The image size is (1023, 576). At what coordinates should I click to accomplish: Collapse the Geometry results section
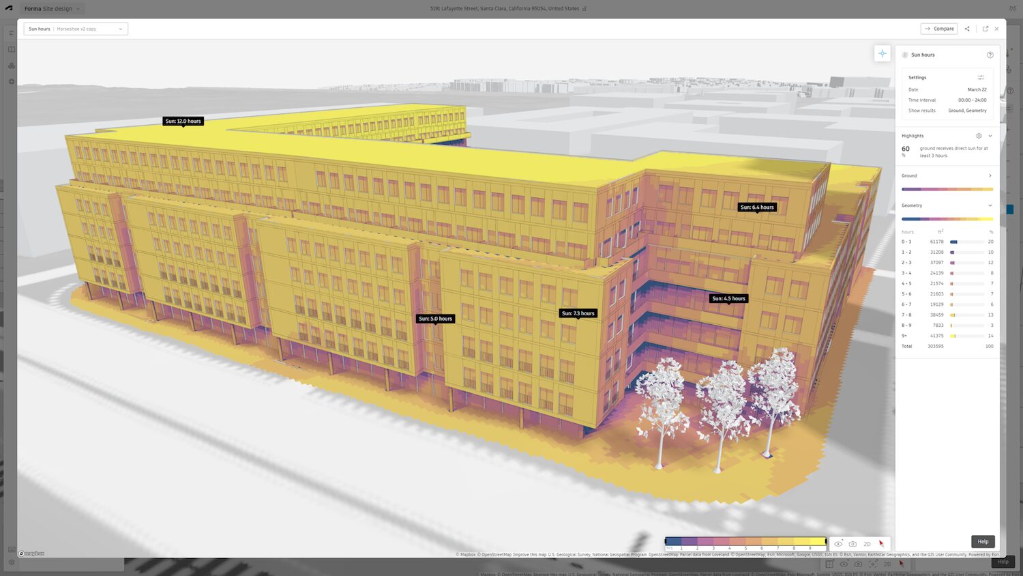(x=990, y=205)
